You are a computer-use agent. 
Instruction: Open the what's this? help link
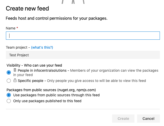click(42, 47)
